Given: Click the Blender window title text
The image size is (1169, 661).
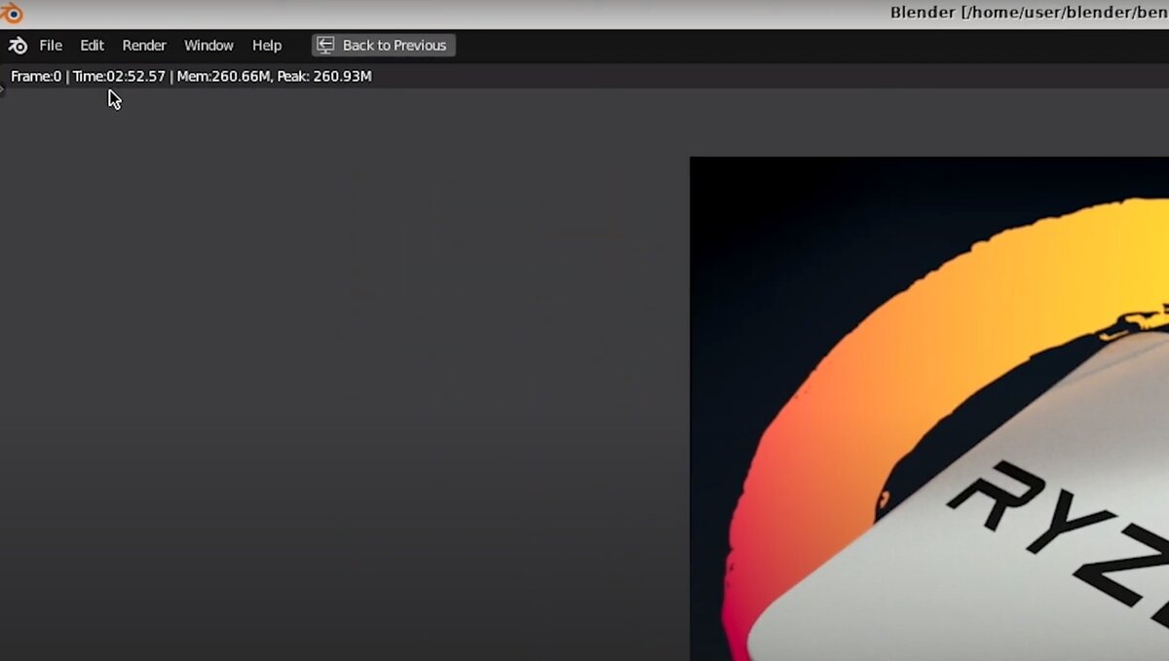Looking at the screenshot, I should (1029, 13).
